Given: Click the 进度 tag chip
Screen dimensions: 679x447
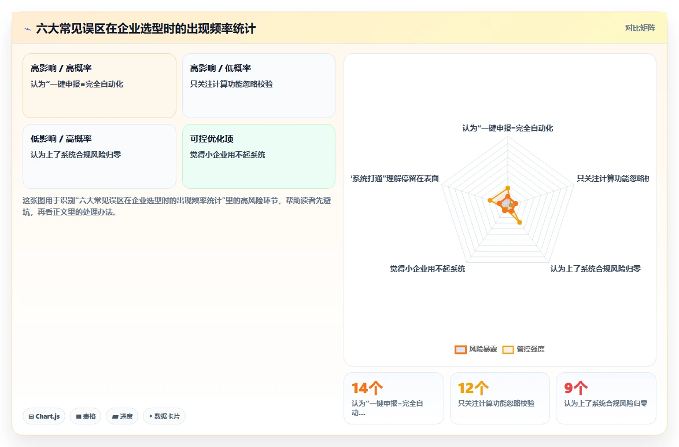Looking at the screenshot, I should point(122,416).
